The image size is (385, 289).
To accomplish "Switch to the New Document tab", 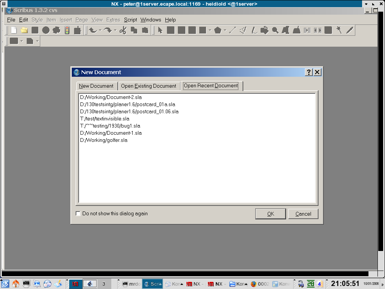I will coord(96,86).
